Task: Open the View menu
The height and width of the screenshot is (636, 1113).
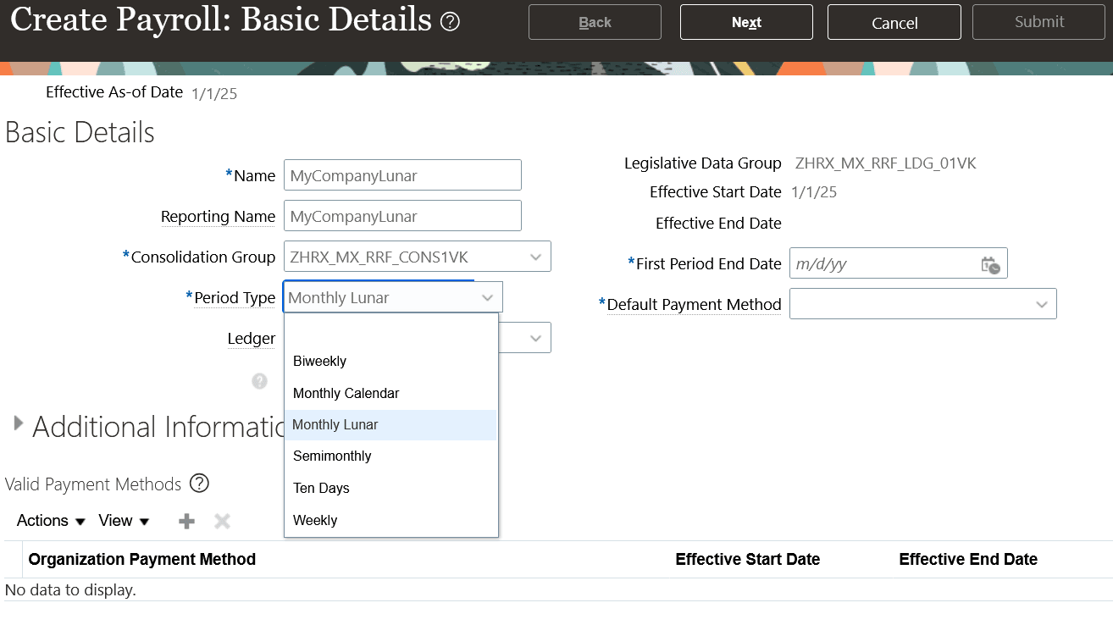Action: click(123, 521)
